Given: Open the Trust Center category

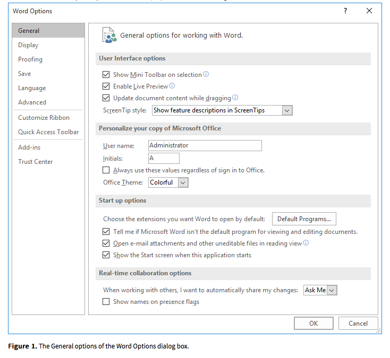Looking at the screenshot, I should [x=48, y=162].
